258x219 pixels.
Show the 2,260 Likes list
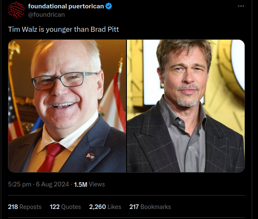click(105, 207)
